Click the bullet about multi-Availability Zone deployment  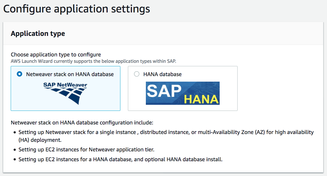166,132
